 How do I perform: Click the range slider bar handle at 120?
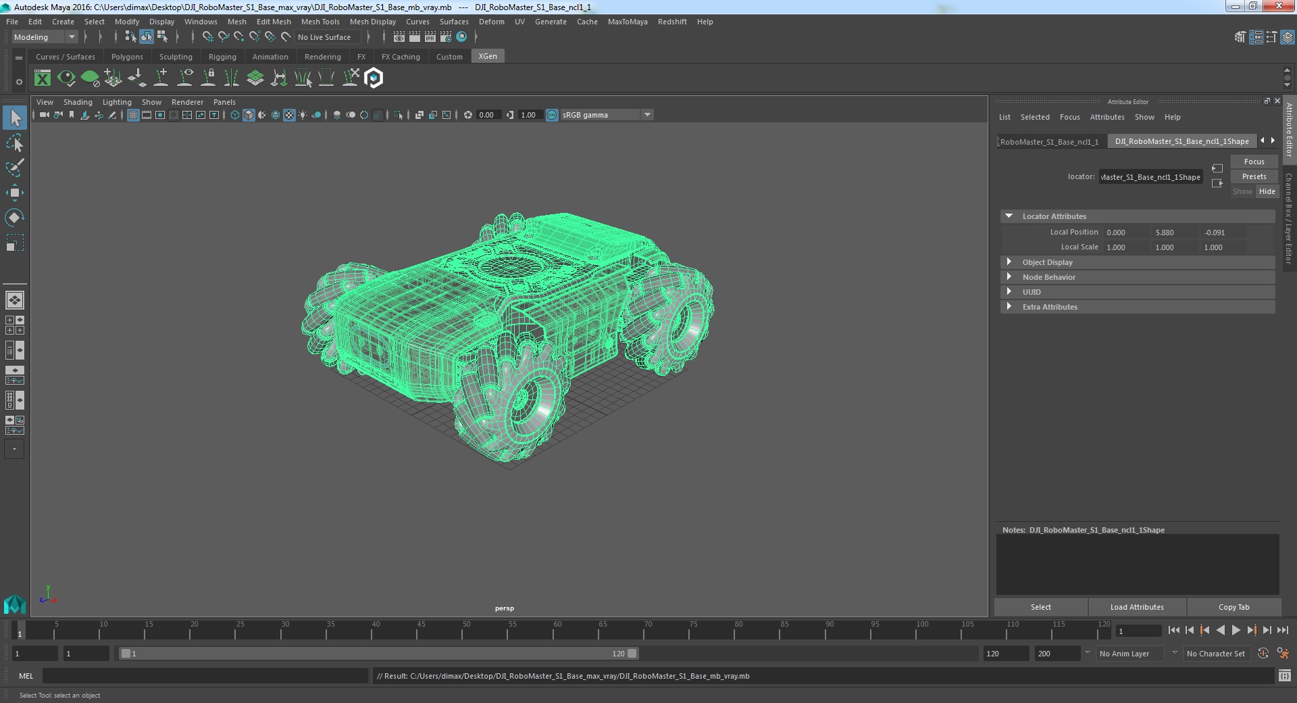pos(632,654)
